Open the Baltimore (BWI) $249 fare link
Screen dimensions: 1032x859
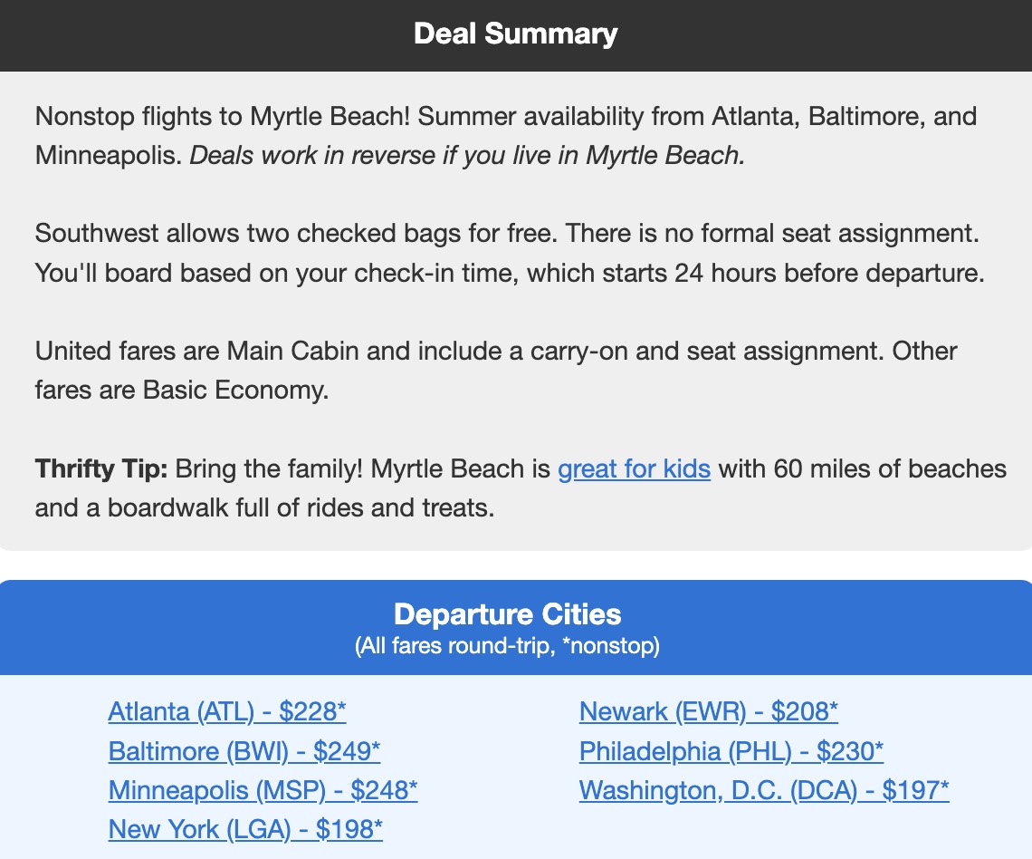tap(244, 752)
